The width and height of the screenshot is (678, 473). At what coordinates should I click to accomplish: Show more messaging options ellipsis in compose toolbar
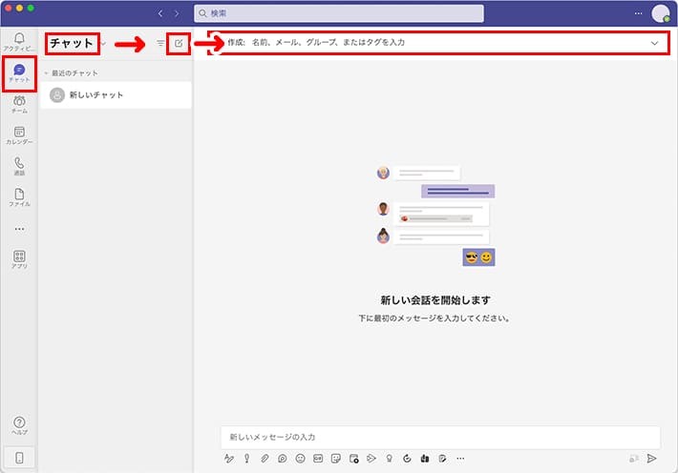pyautogui.click(x=460, y=459)
